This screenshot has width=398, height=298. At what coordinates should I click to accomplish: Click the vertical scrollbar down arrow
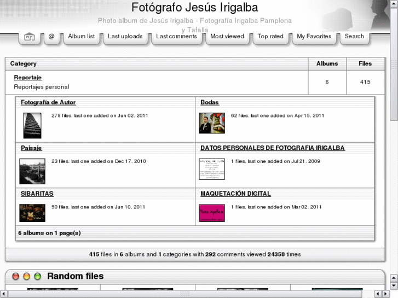(x=394, y=285)
